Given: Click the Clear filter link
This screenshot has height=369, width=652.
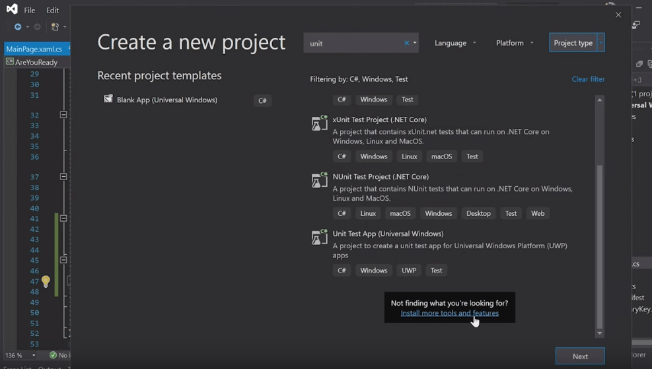Looking at the screenshot, I should point(588,79).
